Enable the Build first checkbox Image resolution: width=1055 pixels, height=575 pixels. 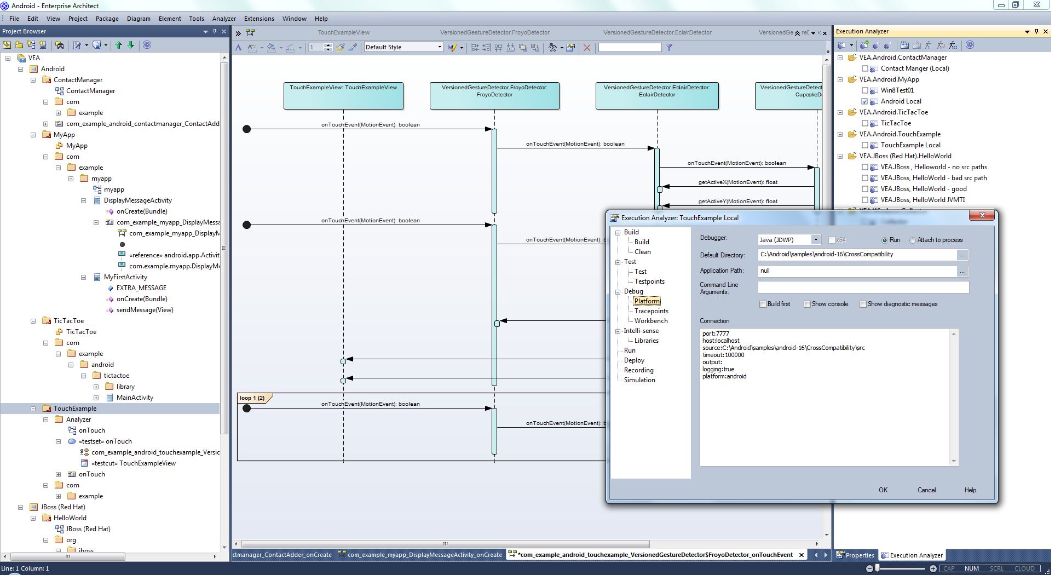coord(763,304)
